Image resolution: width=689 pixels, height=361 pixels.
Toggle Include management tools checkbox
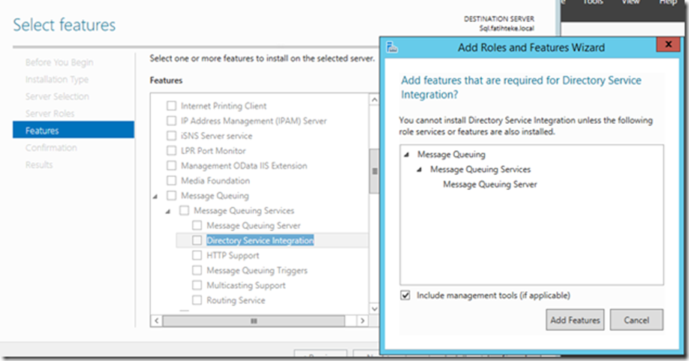point(406,296)
